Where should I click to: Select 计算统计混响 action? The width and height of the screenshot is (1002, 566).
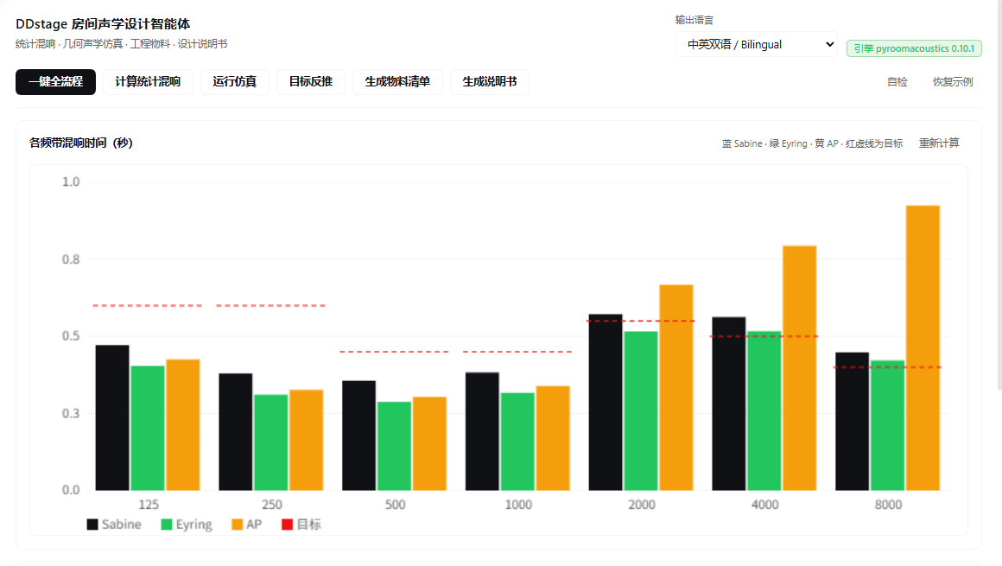[148, 82]
